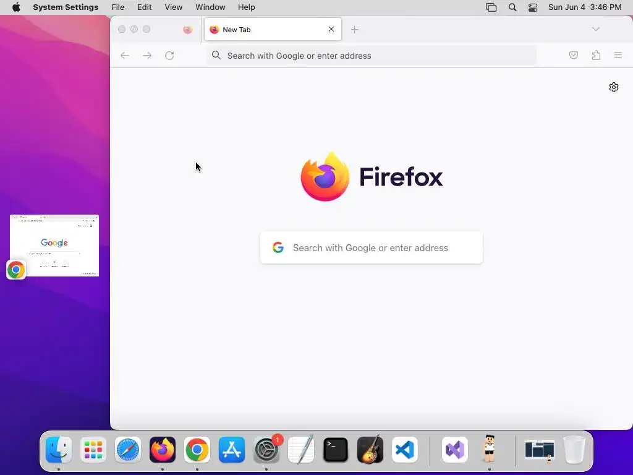Viewport: 633px width, 475px height.
Task: Select the New Tab tab
Action: (273, 29)
